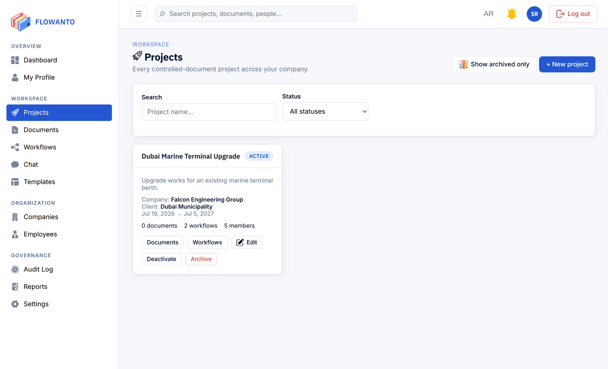Click the Chat bubble icon
608x369 pixels.
point(15,165)
